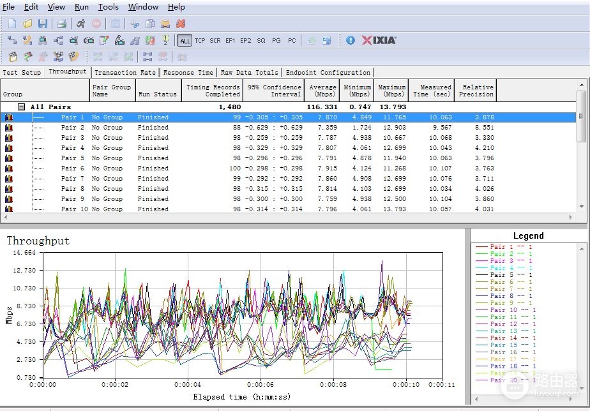Save the test using the floppy disk icon

point(43,24)
